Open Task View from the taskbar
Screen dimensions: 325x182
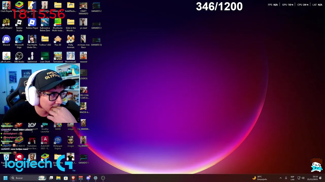(x=51, y=178)
